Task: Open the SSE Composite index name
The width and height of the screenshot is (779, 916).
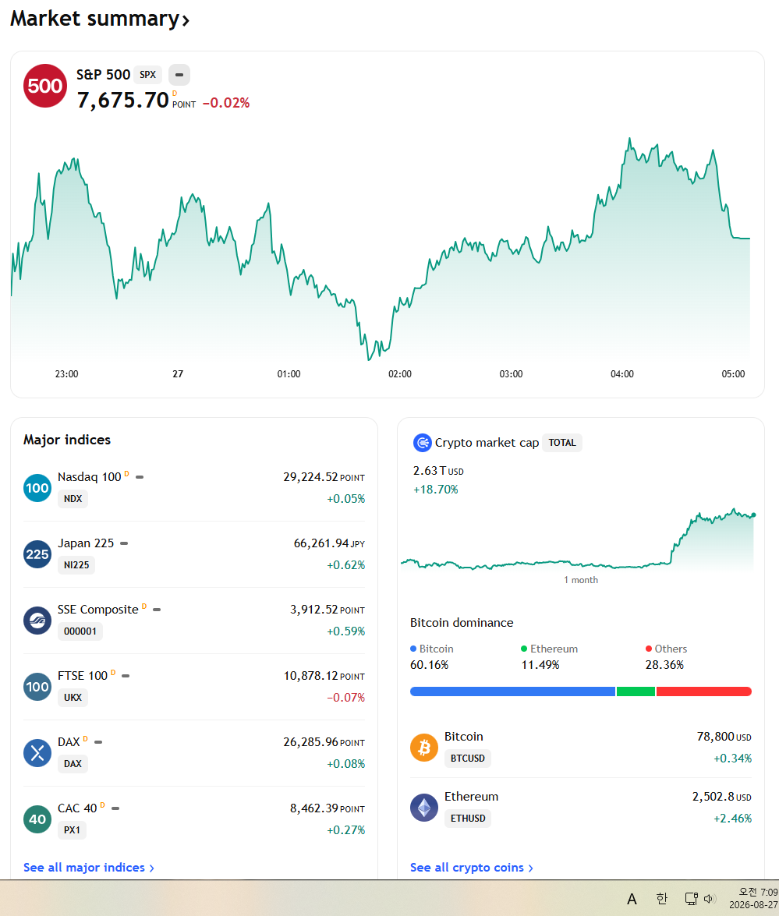Action: (x=98, y=610)
